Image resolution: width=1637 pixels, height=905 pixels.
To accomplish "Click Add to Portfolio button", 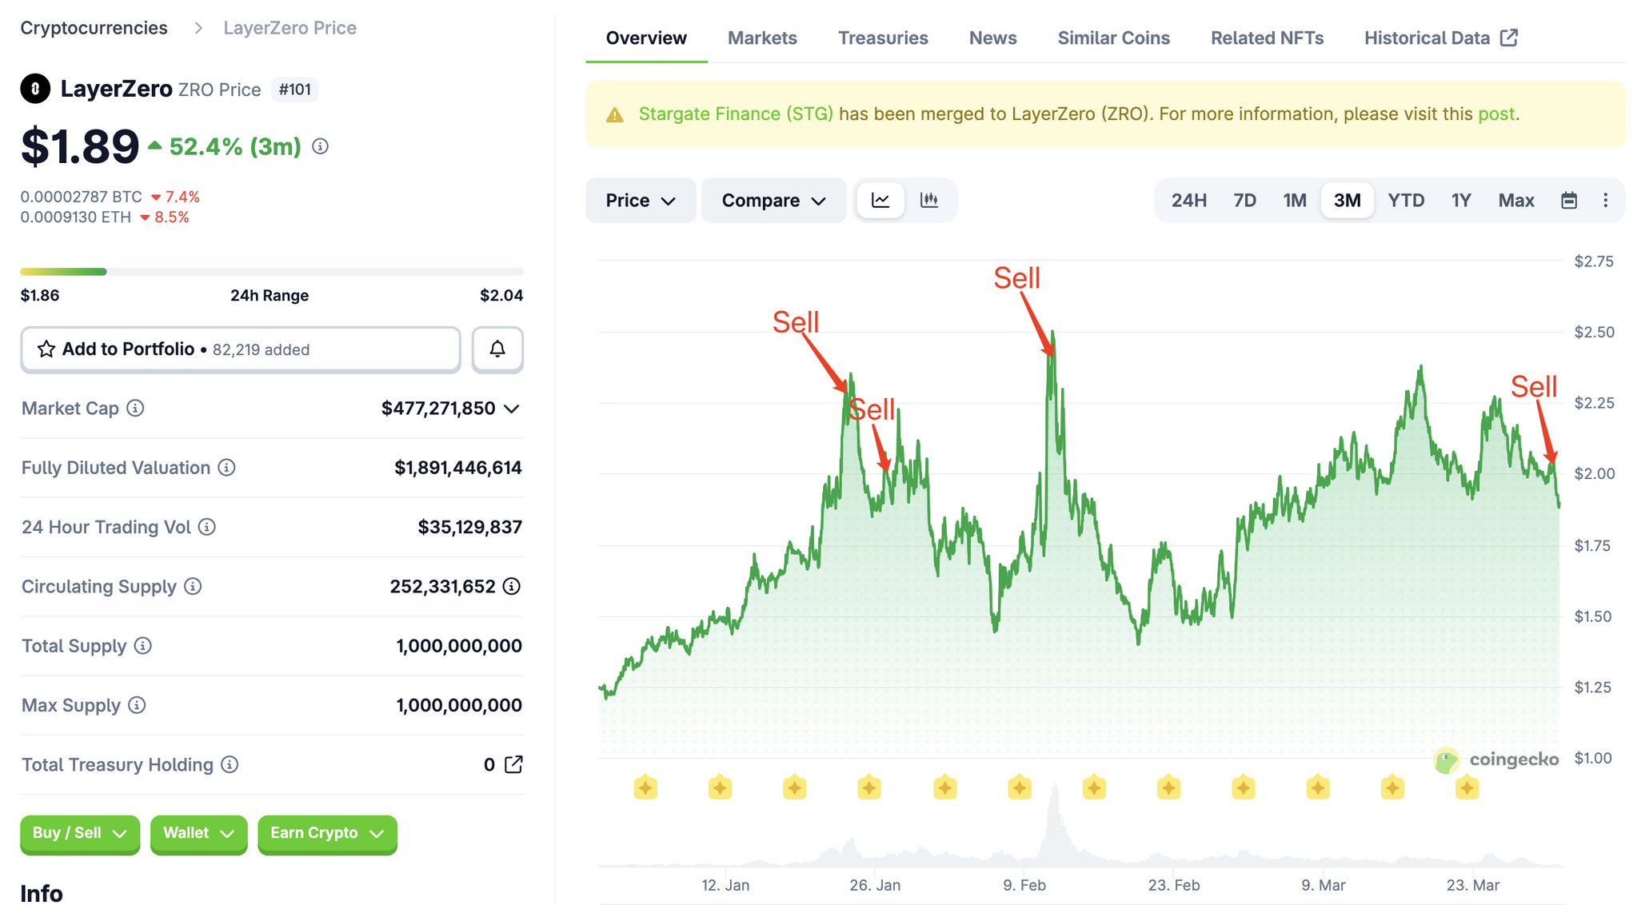I will click(240, 349).
